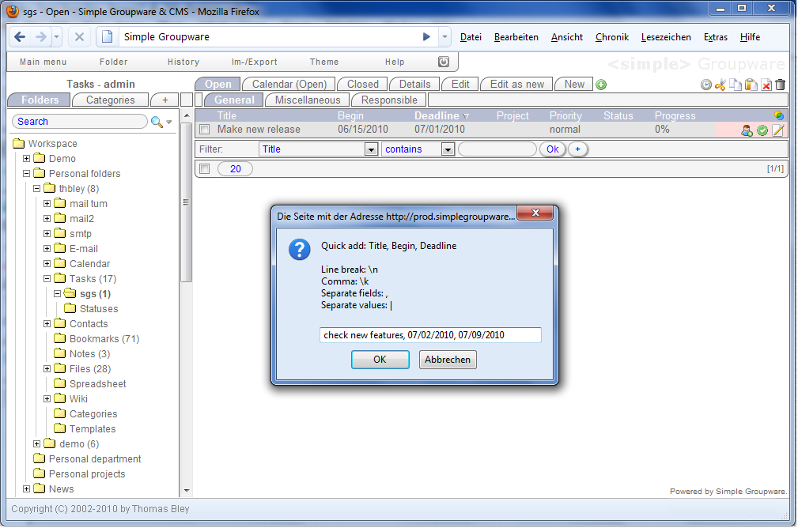The width and height of the screenshot is (798, 528).
Task: Open Firefox Lesezeichen menu
Action: (x=666, y=37)
